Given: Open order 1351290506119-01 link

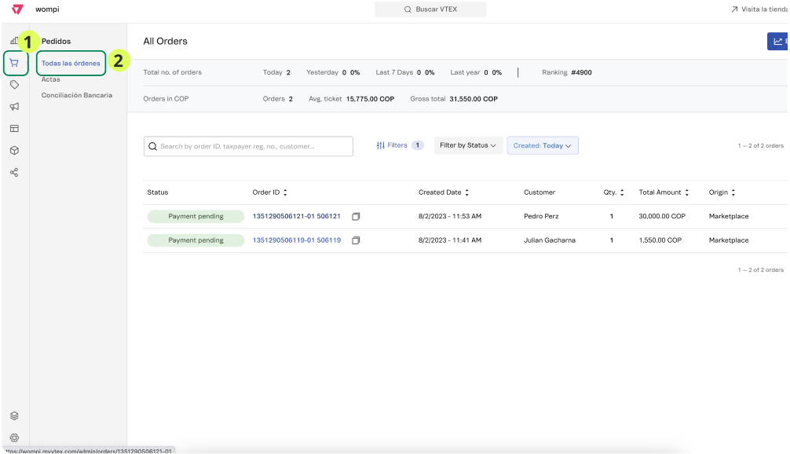Looking at the screenshot, I should (x=297, y=240).
